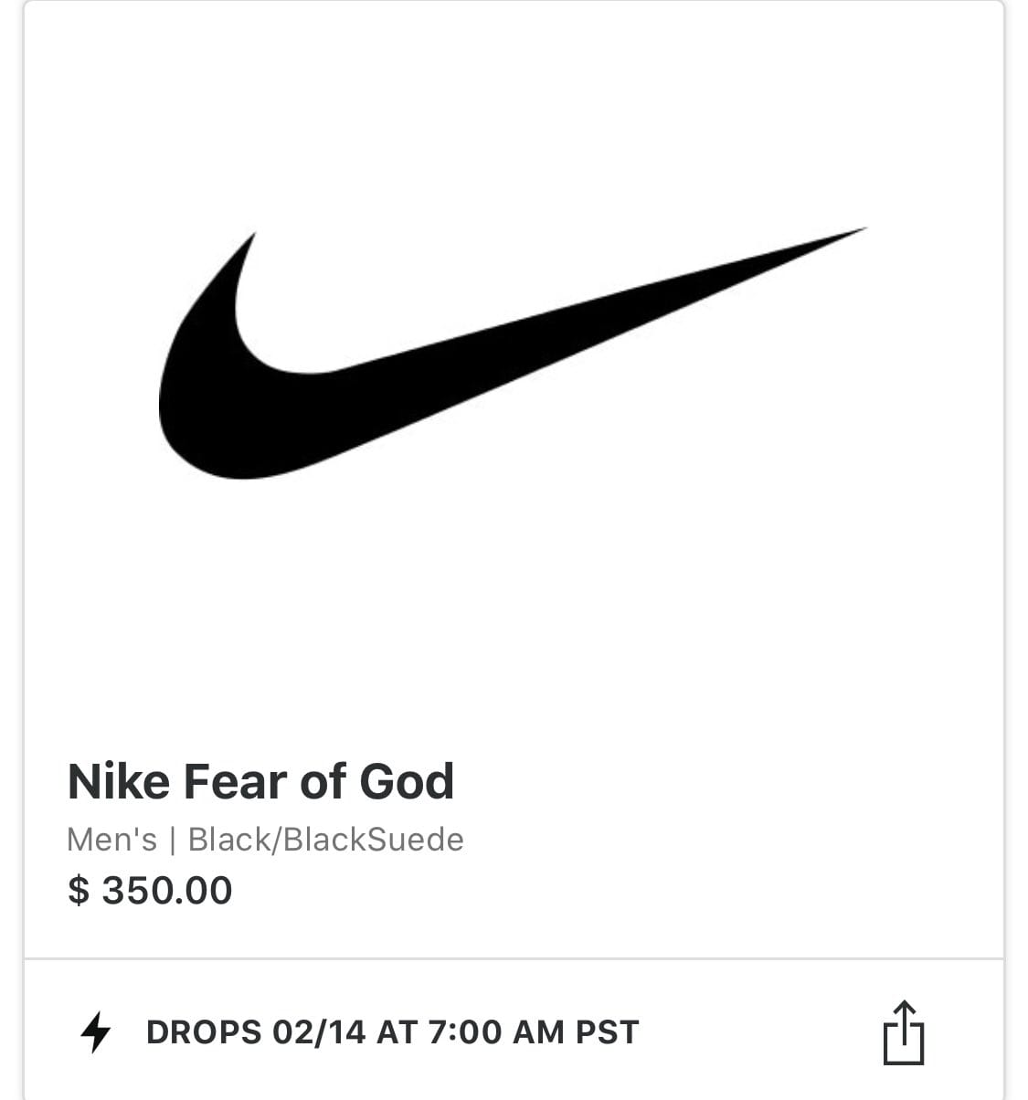Open the Nike Fear of God title
The image size is (1028, 1100).
260,782
